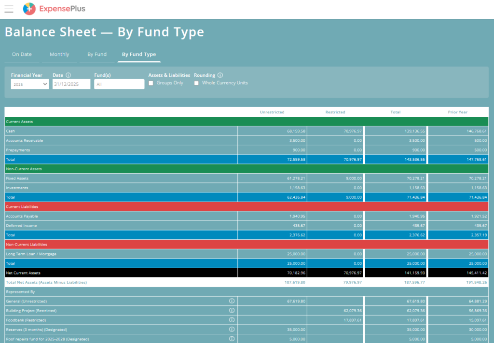Toggle Whole Currency Units rounding checkbox

(196, 83)
